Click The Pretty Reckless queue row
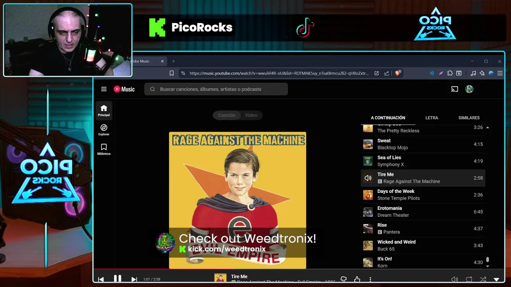 click(x=423, y=130)
